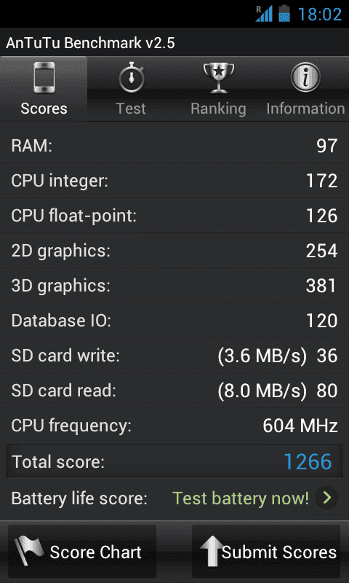Image resolution: width=349 pixels, height=583 pixels.
Task: Tap the upload arrow Submit Scores icon
Action: click(212, 552)
